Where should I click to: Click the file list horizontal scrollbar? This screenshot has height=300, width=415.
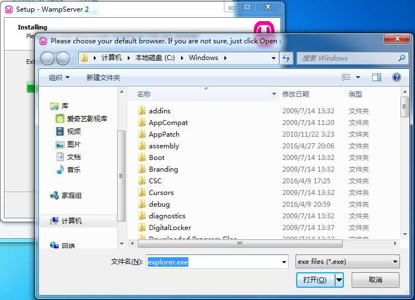240,243
